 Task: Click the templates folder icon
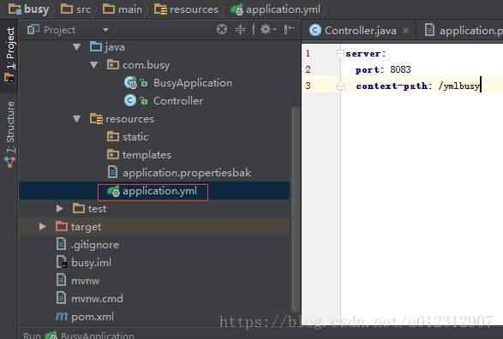coord(112,154)
